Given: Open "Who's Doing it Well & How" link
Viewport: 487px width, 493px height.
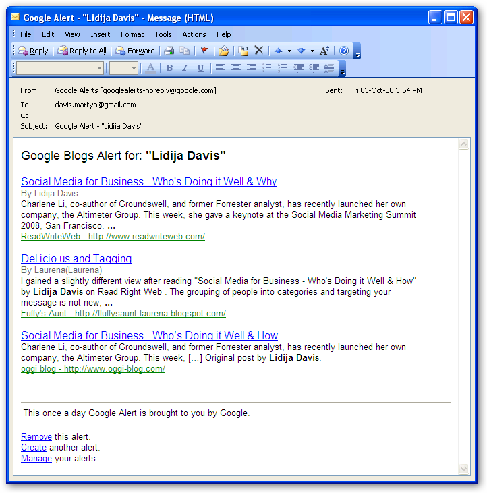Looking at the screenshot, I should point(149,335).
